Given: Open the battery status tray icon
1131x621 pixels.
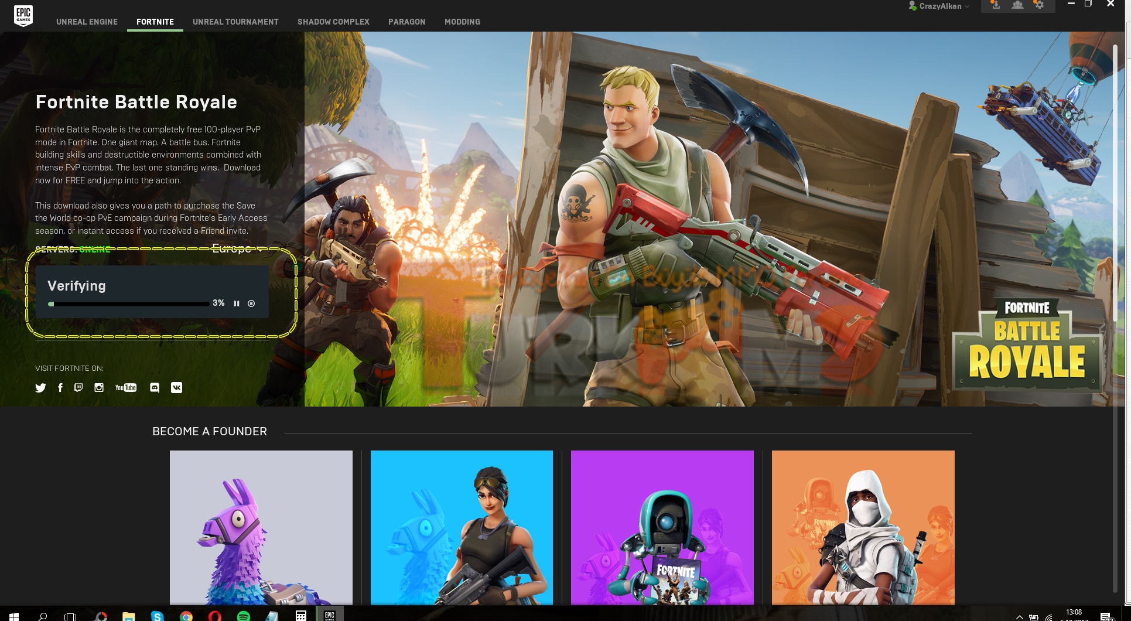Looking at the screenshot, I should 1034,617.
